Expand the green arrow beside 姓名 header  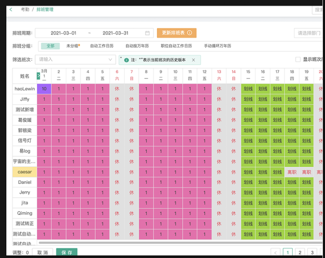[38, 76]
